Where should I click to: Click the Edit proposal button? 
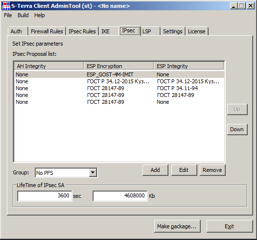coord(184,170)
